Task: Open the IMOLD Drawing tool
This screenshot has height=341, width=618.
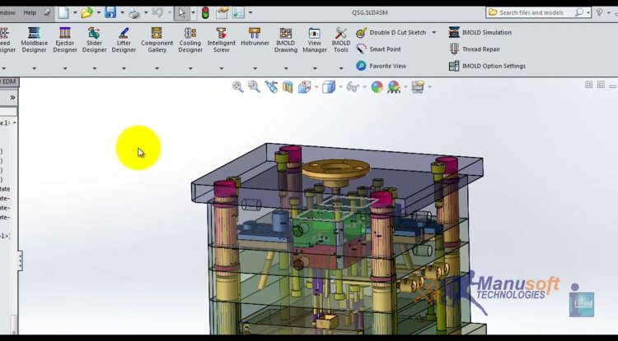Action: [286, 40]
